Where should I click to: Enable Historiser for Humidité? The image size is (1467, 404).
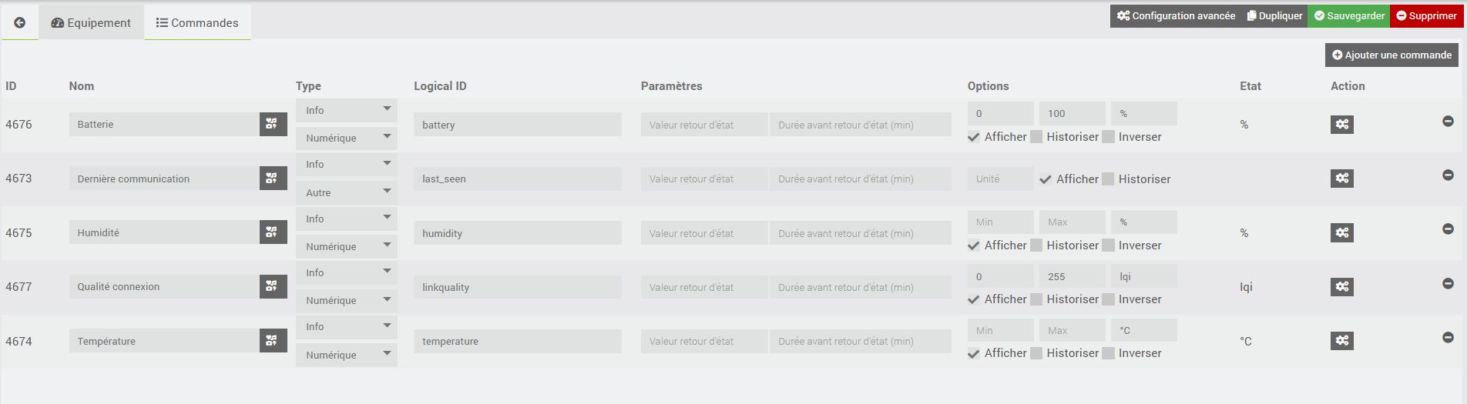click(1036, 245)
